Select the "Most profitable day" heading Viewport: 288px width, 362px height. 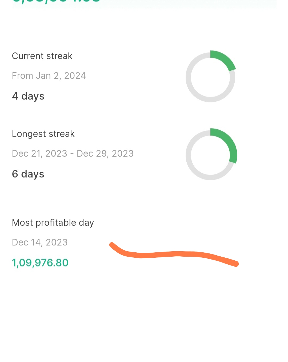point(53,223)
